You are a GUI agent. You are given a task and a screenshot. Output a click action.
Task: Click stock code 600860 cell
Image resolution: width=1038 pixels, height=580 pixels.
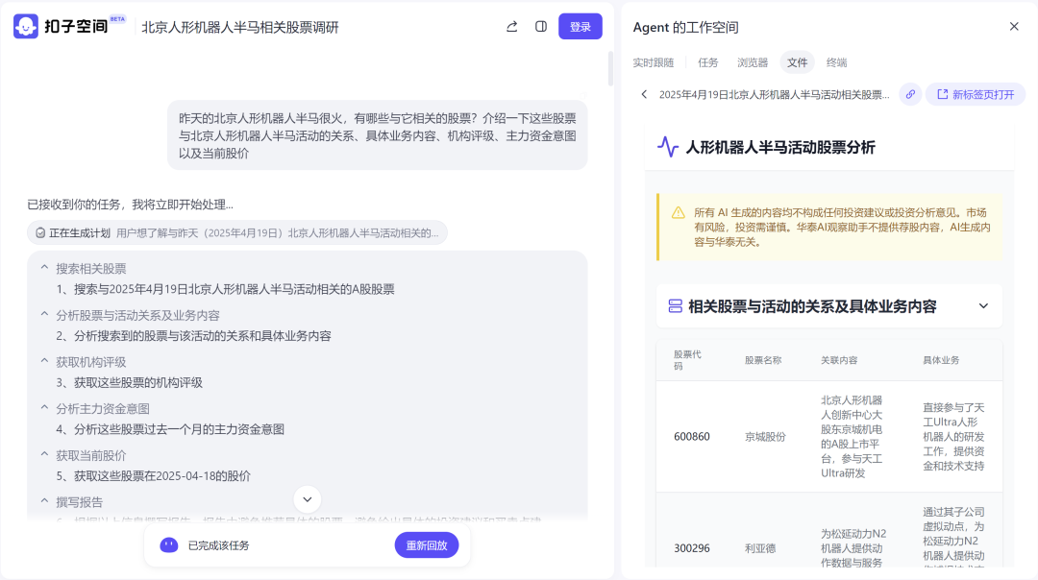(692, 437)
